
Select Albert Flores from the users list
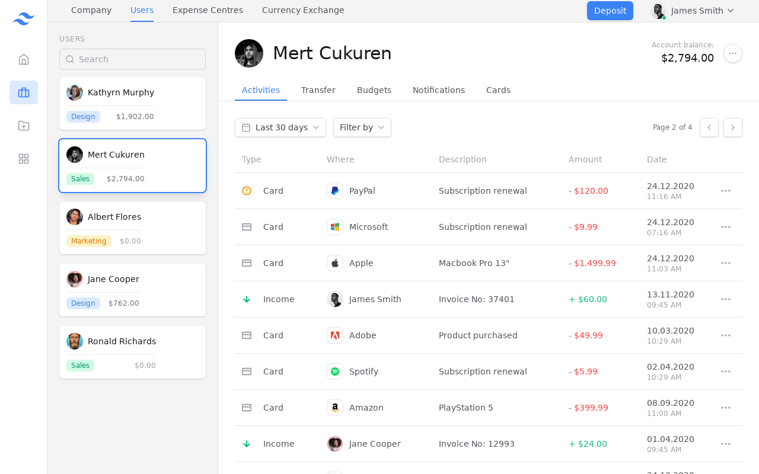132,228
